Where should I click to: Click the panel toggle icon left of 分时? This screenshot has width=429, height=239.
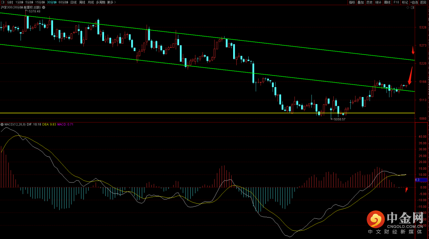coord(2,2)
